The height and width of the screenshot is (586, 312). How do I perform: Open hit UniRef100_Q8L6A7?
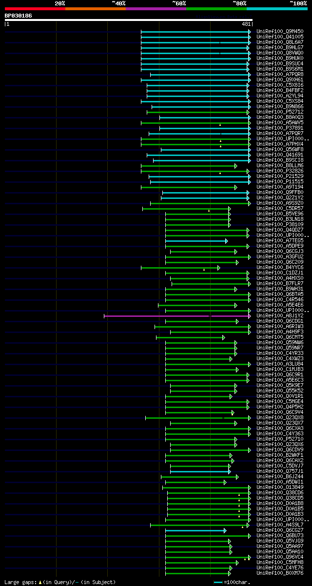point(280,42)
